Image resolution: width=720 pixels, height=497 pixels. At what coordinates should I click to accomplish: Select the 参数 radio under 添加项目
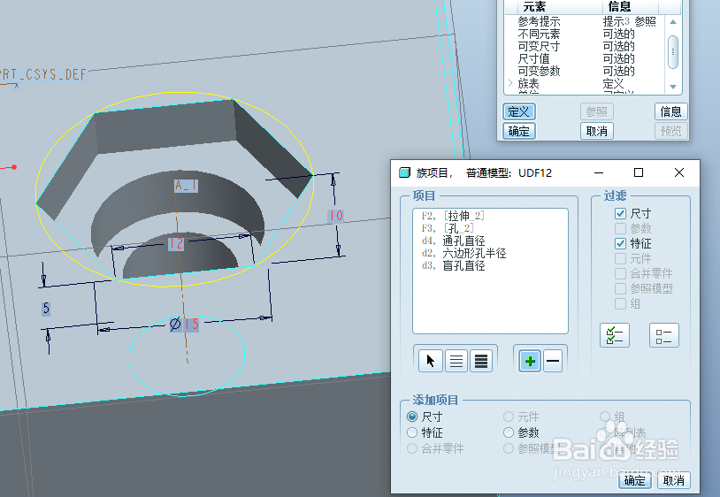[x=509, y=432]
